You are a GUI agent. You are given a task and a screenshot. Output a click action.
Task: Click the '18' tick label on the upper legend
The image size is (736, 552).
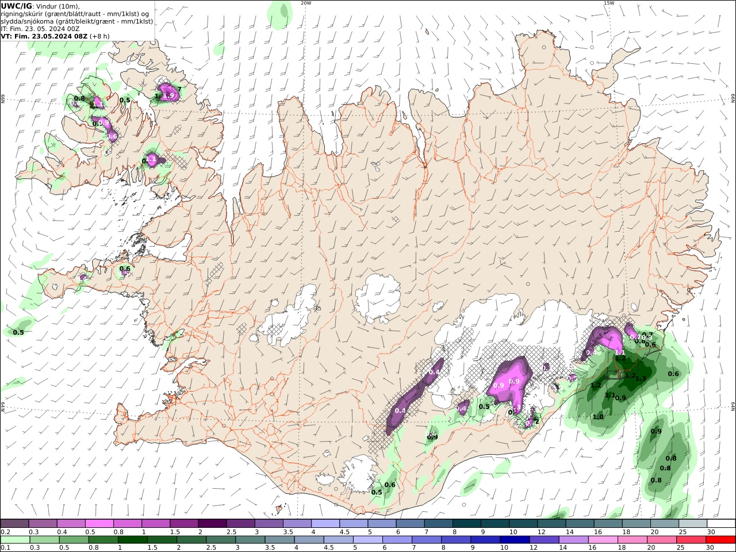tap(626, 532)
